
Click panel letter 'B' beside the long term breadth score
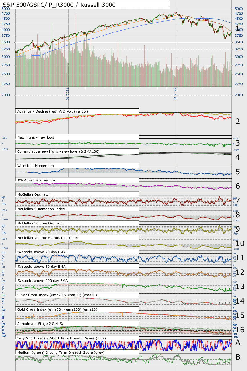[238, 357]
